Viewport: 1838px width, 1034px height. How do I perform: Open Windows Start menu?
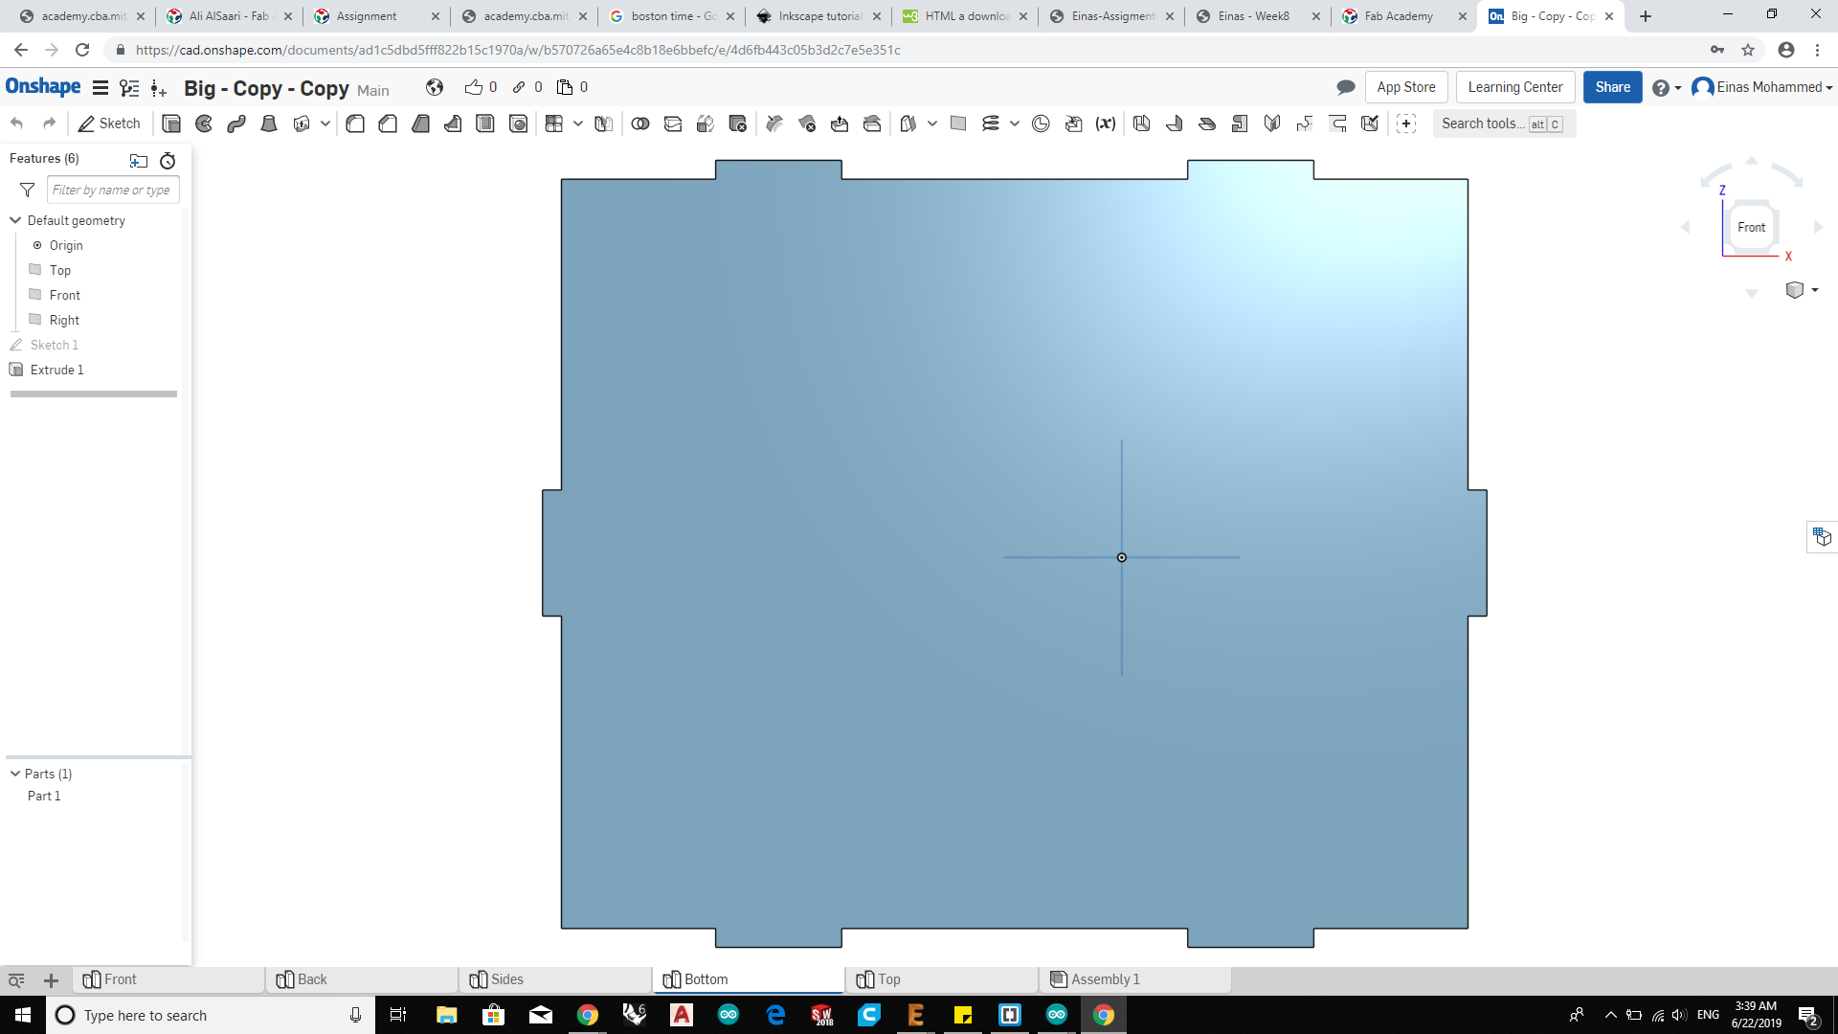pos(23,1015)
